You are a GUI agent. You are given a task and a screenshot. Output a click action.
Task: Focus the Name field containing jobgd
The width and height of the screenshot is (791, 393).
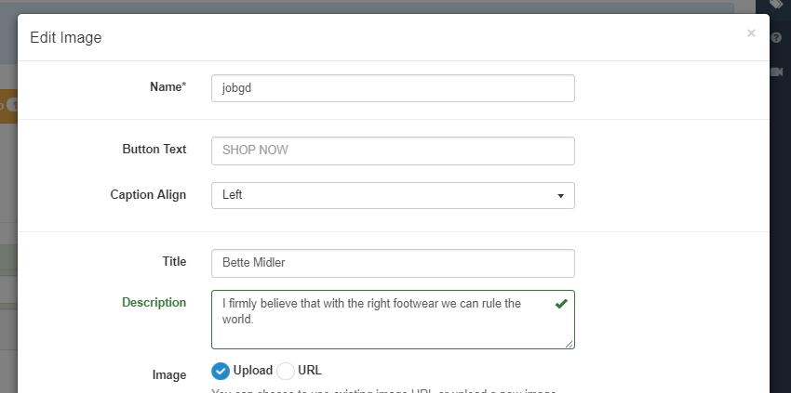392,88
